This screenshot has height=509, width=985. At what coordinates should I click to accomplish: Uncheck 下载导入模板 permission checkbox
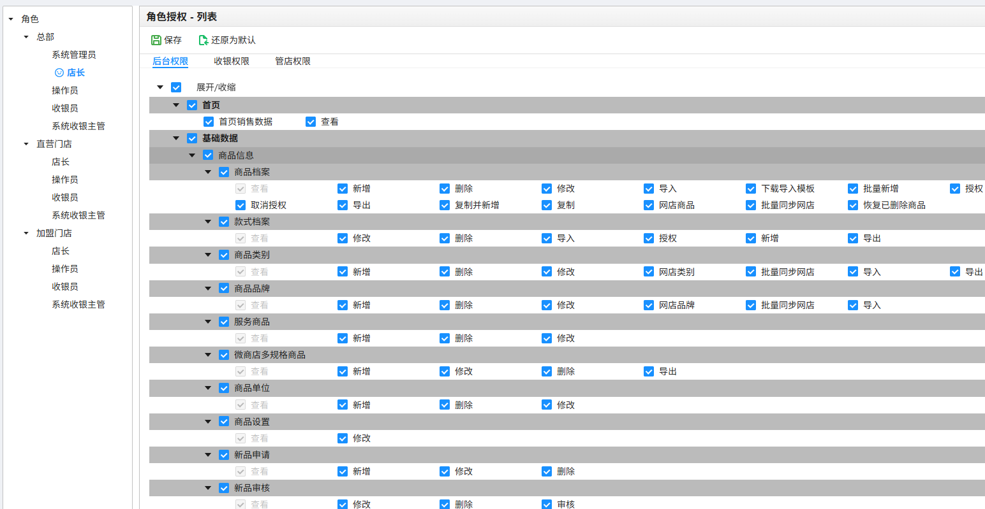click(751, 189)
